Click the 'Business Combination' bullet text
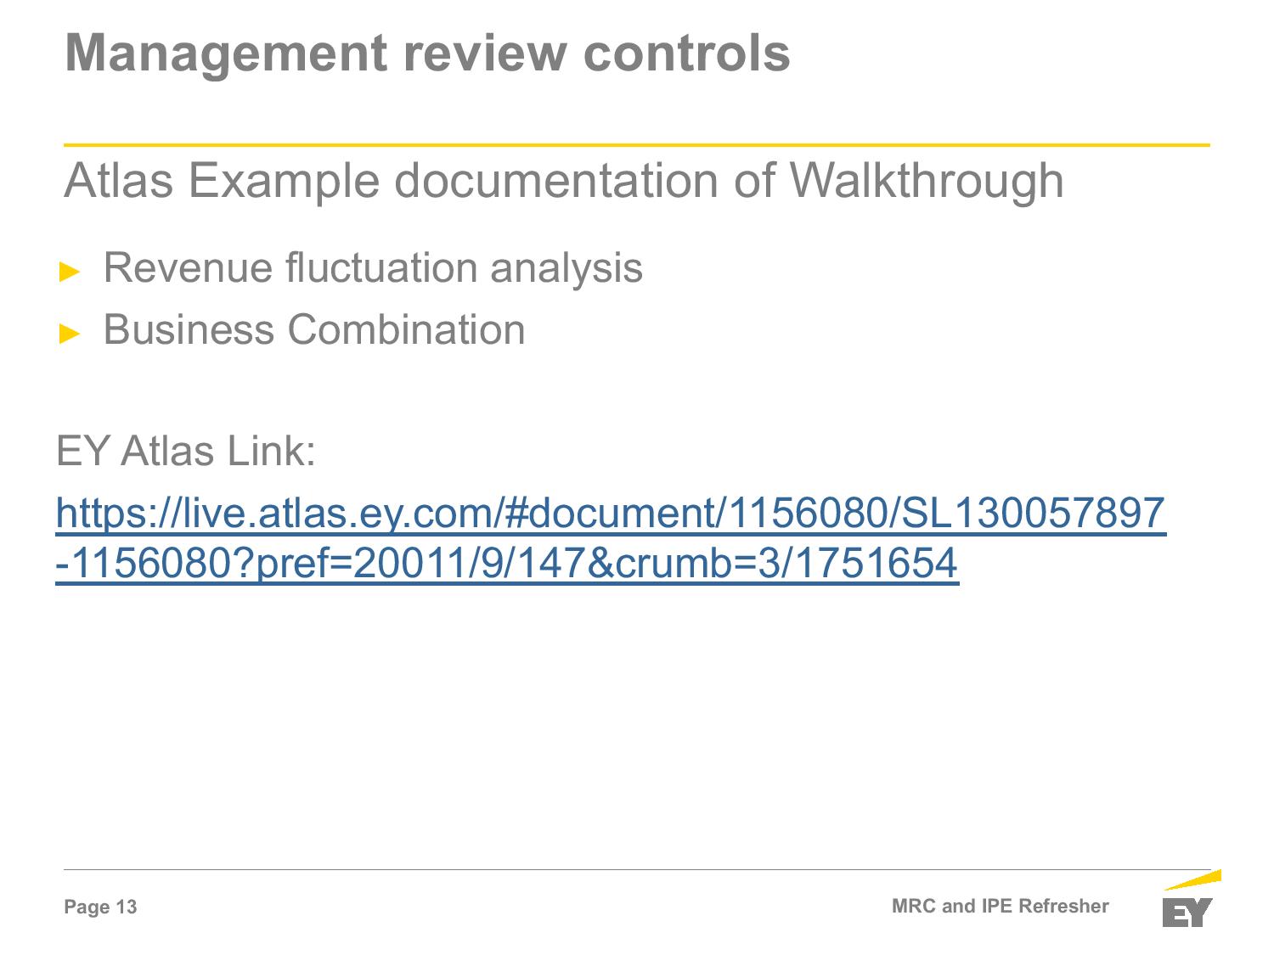The width and height of the screenshot is (1274, 955). 314,329
